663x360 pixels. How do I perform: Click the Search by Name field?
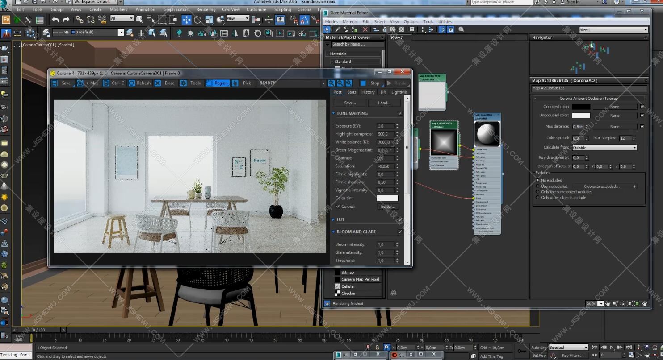357,45
